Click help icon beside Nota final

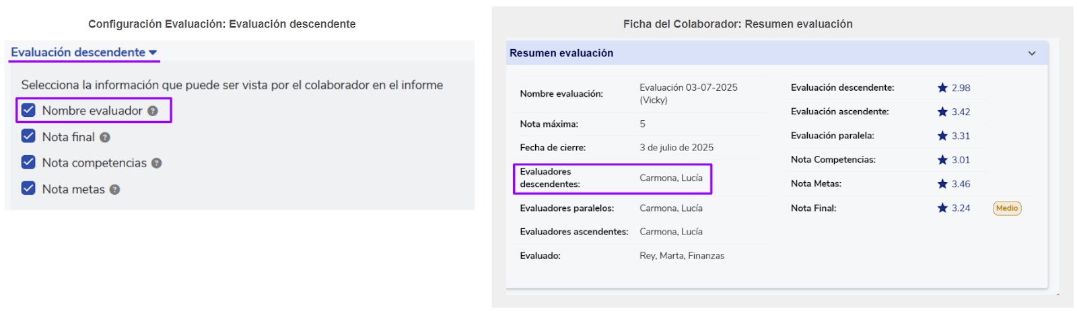click(105, 137)
